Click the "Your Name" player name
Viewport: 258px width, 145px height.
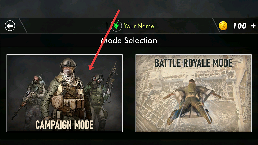pyautogui.click(x=139, y=26)
